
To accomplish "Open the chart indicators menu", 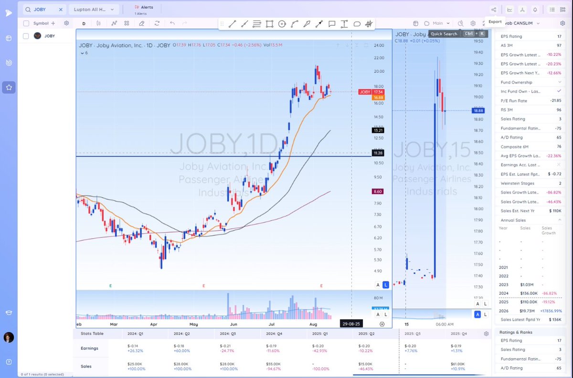I will [x=114, y=23].
